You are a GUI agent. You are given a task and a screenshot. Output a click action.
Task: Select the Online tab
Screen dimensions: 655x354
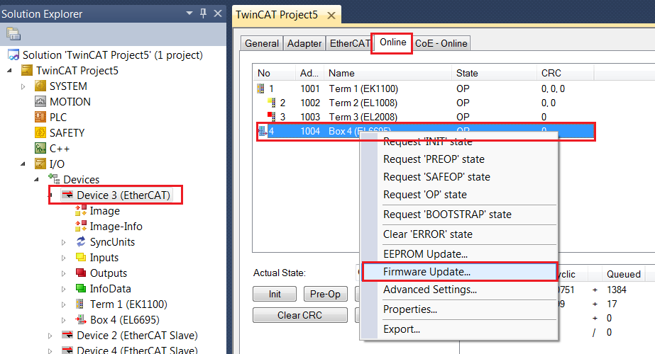pyautogui.click(x=392, y=42)
